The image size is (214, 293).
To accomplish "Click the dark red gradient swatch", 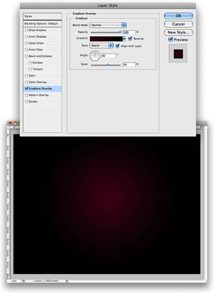I will (x=106, y=38).
